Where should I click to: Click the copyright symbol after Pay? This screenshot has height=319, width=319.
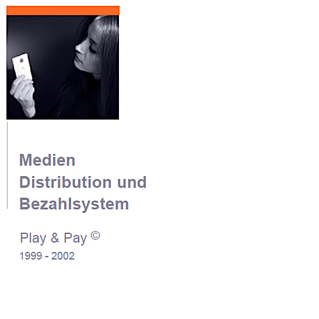(95, 236)
